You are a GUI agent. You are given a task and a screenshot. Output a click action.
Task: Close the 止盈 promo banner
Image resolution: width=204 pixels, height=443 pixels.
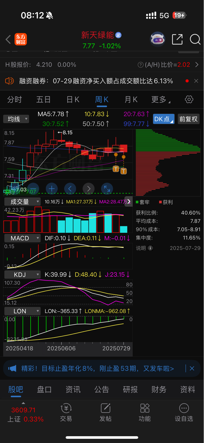192,369
